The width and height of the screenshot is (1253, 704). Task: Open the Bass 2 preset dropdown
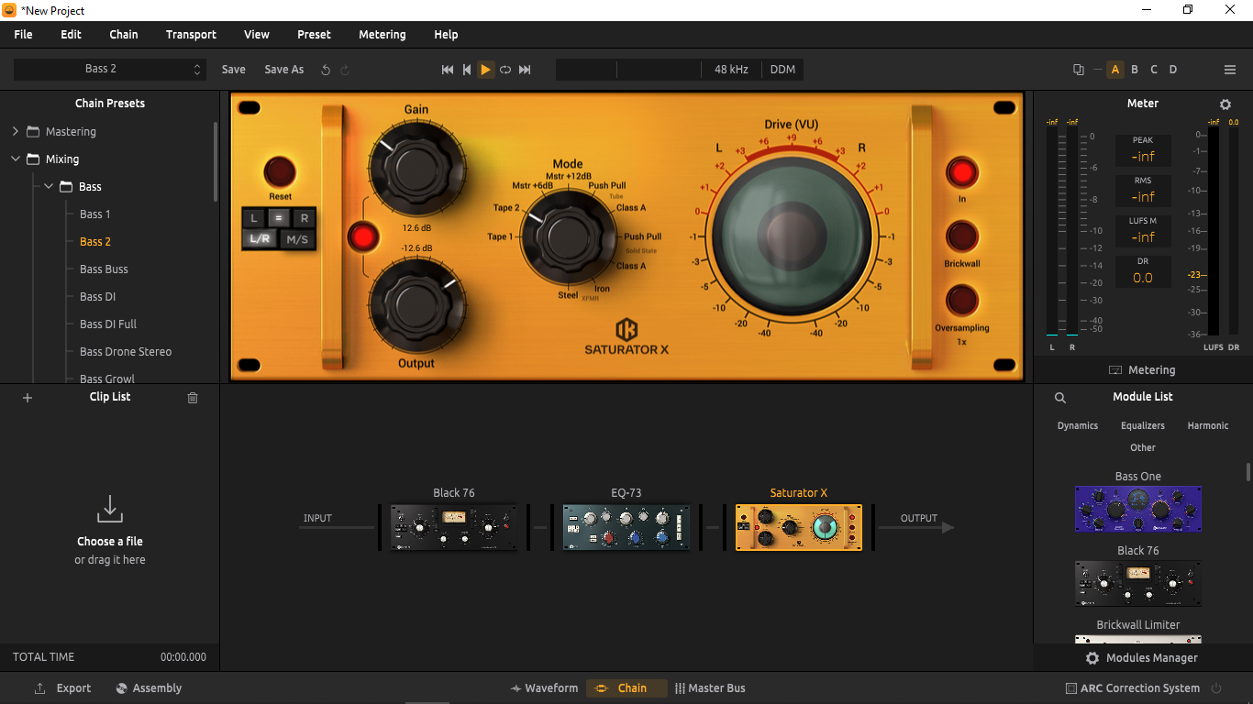click(x=109, y=70)
